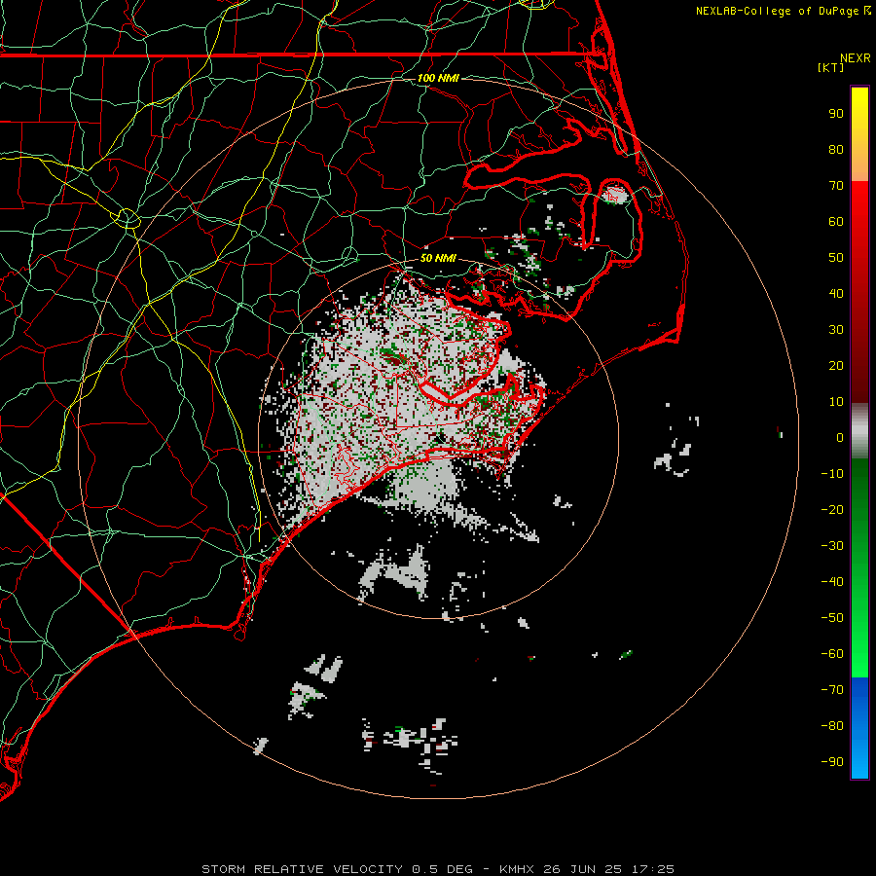Screen dimensions: 876x876
Task: Click the -40 value on the scale
Action: (x=832, y=582)
